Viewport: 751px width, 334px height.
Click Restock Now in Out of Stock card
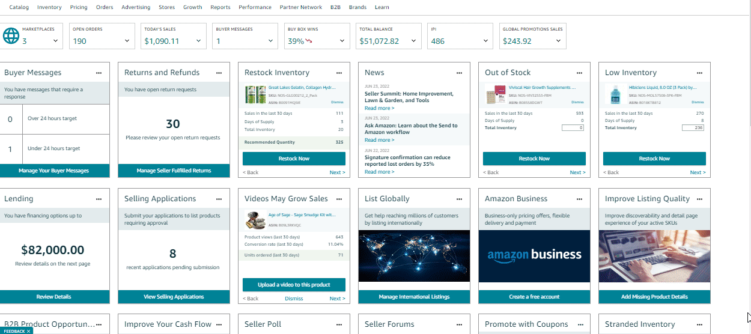click(534, 159)
